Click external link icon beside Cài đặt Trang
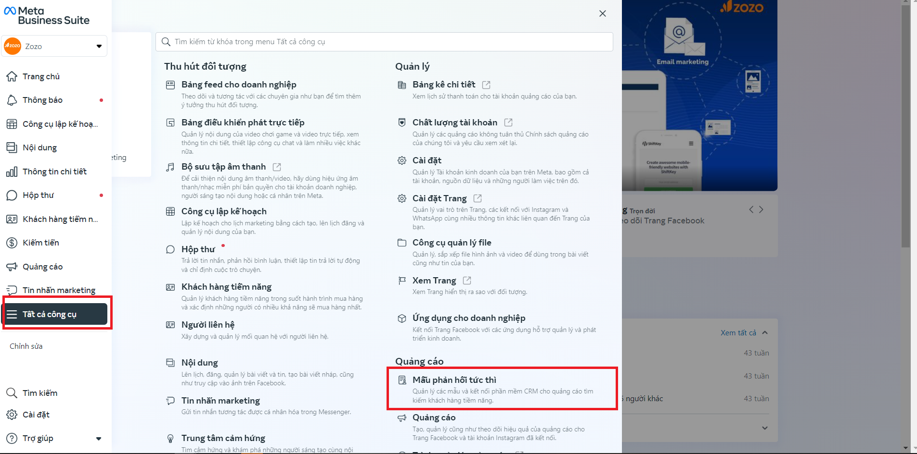Viewport: 917px width, 454px height. (x=478, y=198)
